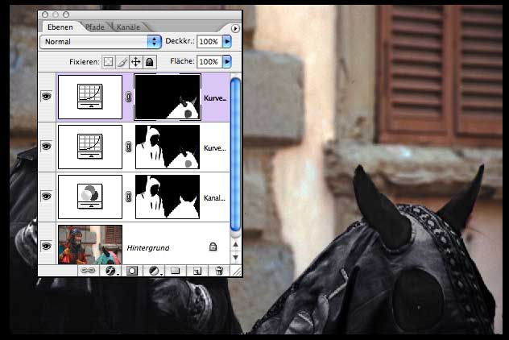509x340 pixels.
Task: Open the layer style fx button
Action: [110, 271]
